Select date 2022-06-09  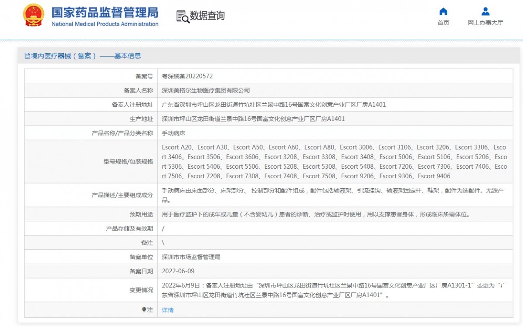tap(178, 271)
